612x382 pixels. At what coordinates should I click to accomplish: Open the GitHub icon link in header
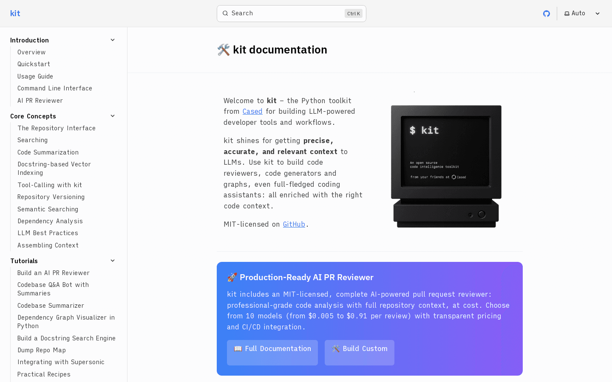point(547,14)
